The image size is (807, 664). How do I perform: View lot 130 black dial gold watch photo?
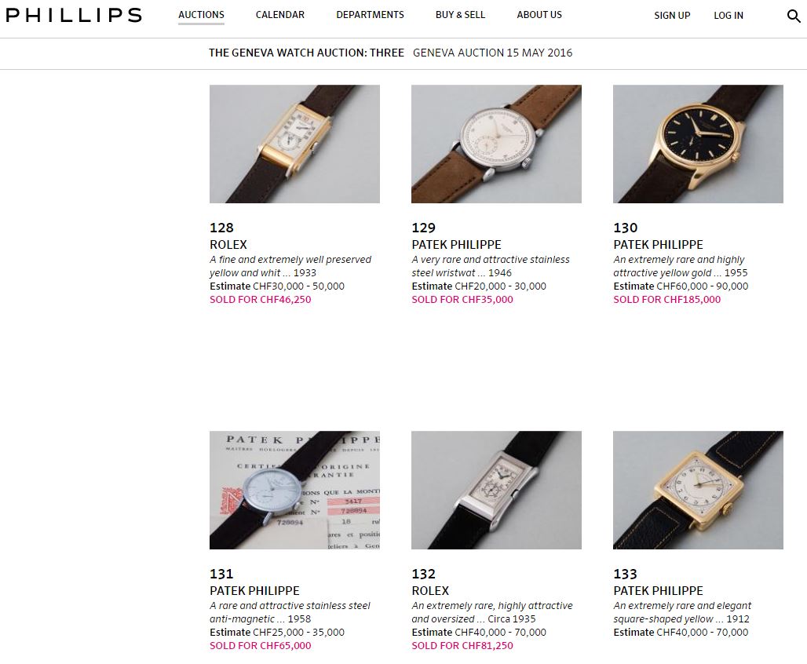click(698, 144)
